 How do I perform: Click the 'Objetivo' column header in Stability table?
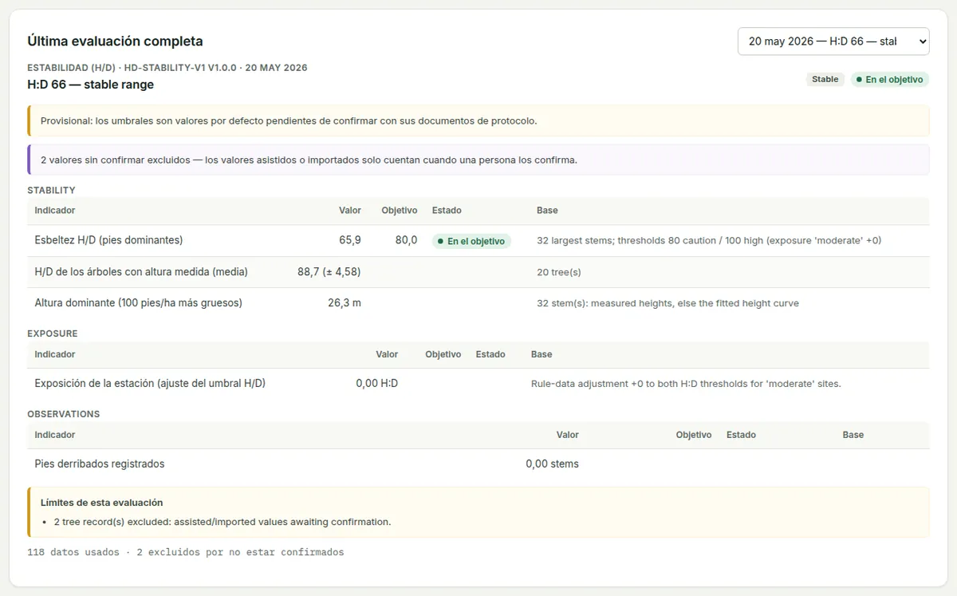click(400, 211)
